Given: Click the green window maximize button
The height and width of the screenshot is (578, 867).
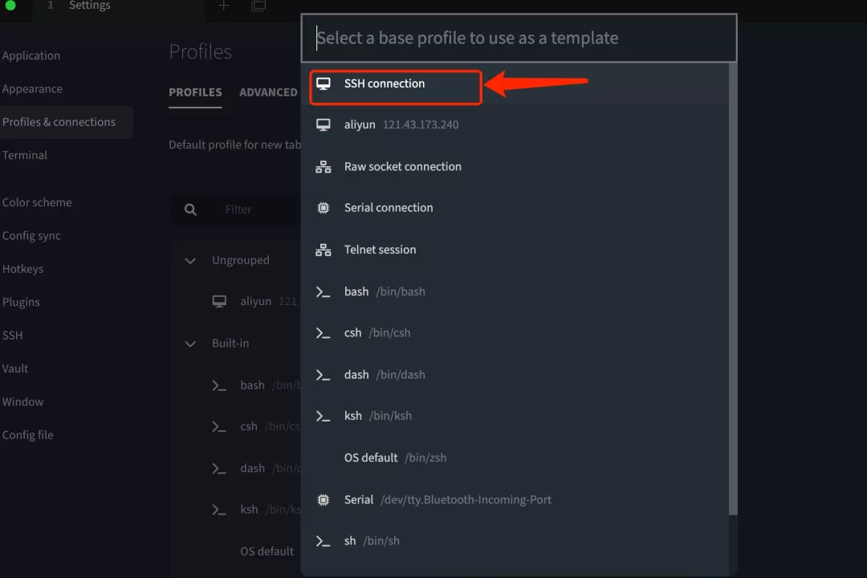Looking at the screenshot, I should pos(10,6).
